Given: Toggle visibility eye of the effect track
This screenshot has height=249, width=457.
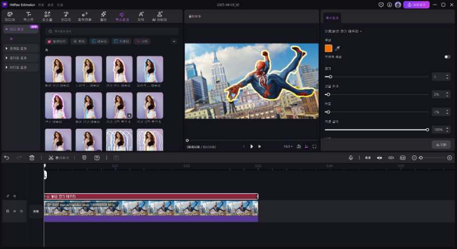Looking at the screenshot, I should (14, 196).
